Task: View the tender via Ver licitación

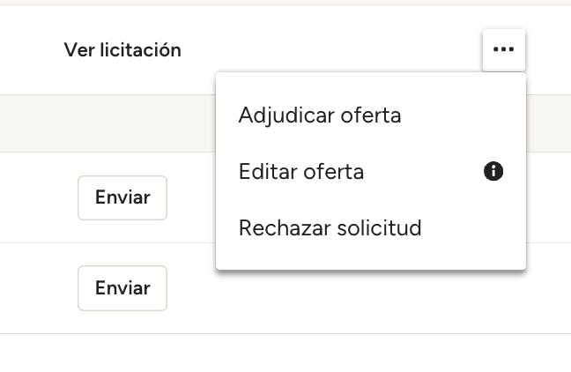Action: click(122, 50)
